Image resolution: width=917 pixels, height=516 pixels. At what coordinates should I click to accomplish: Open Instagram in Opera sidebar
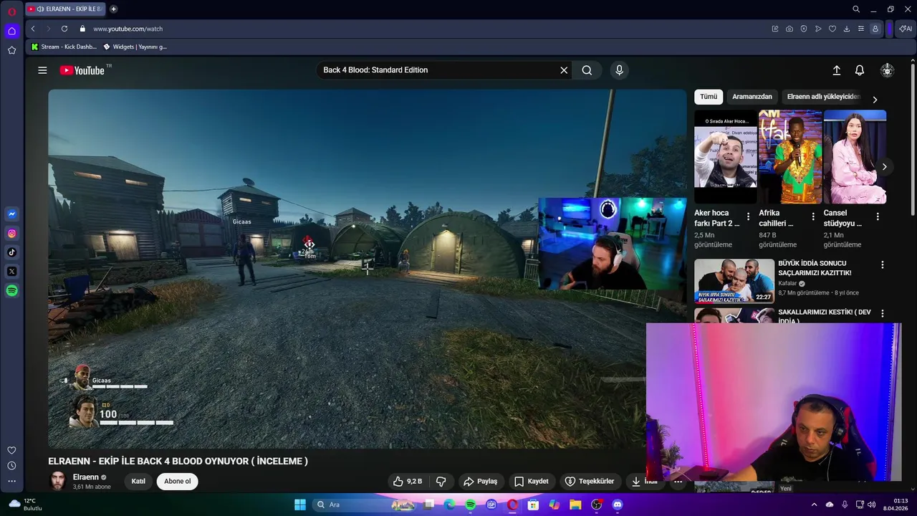pos(11,233)
